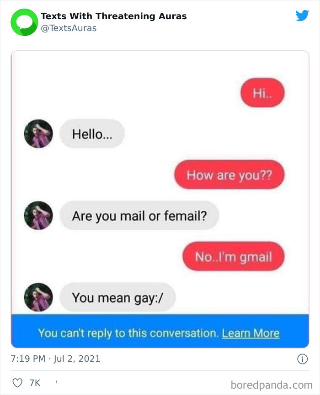Open the 'Learn More' link

(251, 333)
